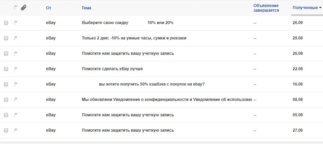
Task: Click the received date '22.08'
Action: click(x=298, y=69)
